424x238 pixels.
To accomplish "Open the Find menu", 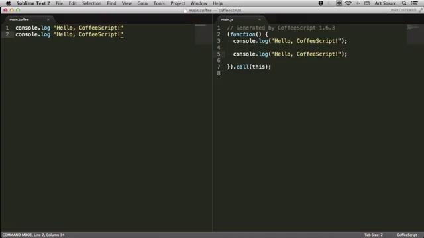I will [x=111, y=3].
